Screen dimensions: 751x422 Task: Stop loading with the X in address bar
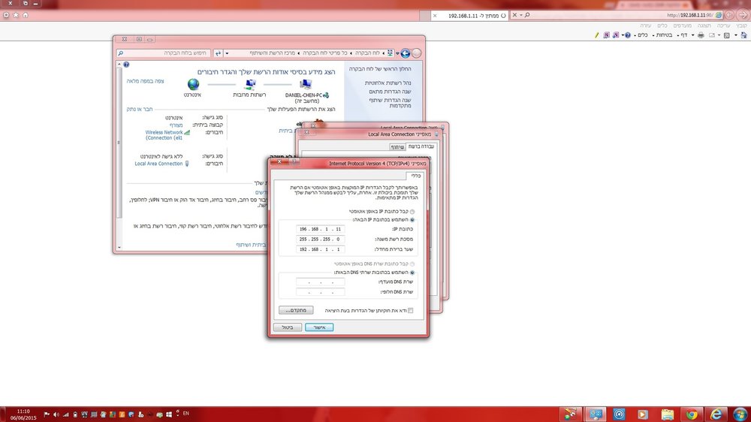pyautogui.click(x=514, y=15)
